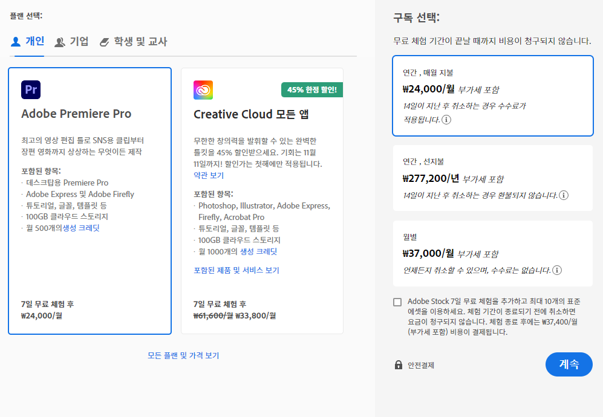Click the ₩33,800/월 discounted price text
Viewport: 603px width, 417px height.
255,315
